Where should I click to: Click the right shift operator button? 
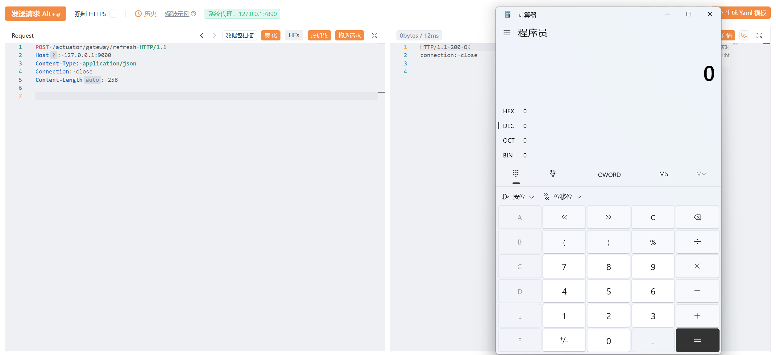608,217
